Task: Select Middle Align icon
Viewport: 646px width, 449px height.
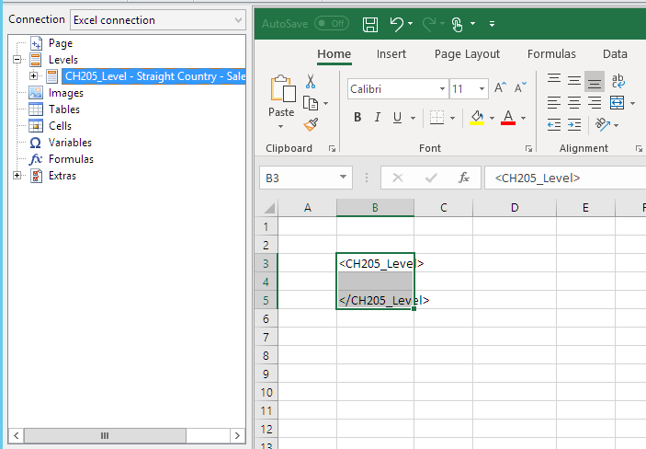Action: [x=574, y=80]
